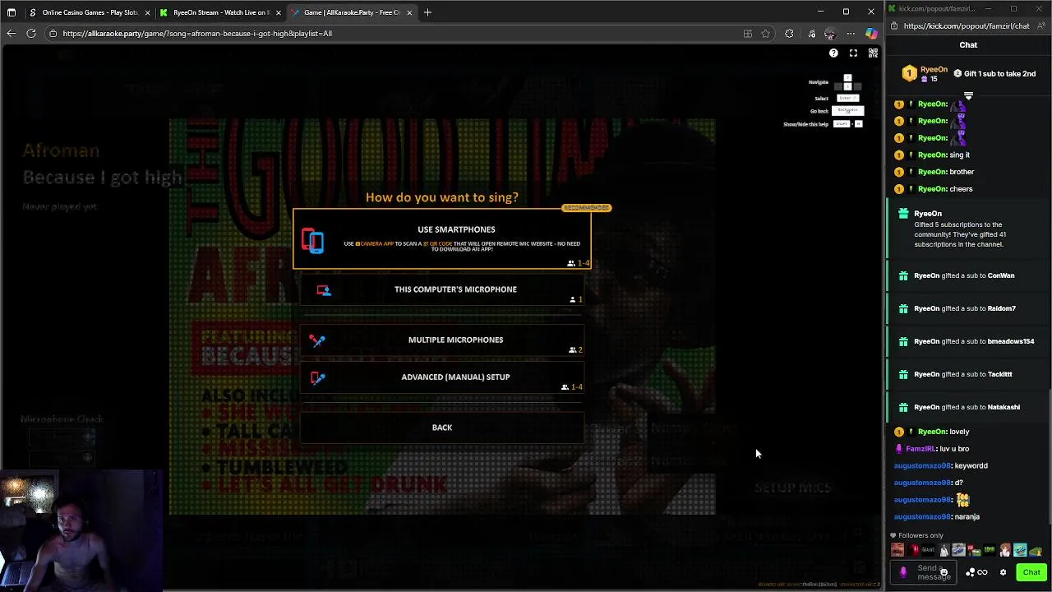This screenshot has height=592, width=1052.
Task: Open split screen icon in address bar
Action: pyautogui.click(x=747, y=34)
